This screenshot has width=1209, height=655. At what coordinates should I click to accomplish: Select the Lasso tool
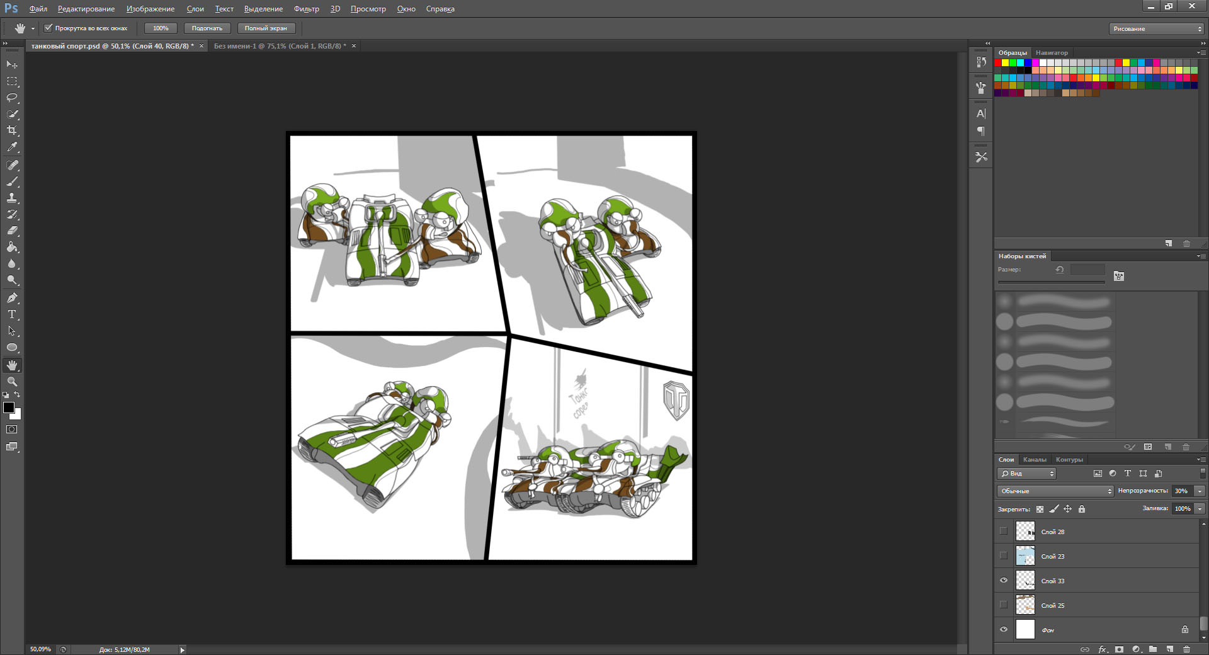pyautogui.click(x=12, y=98)
